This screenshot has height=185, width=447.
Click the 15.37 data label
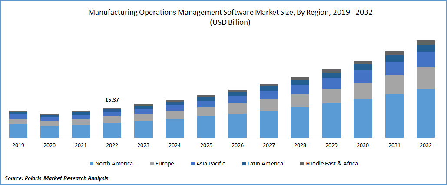pyautogui.click(x=112, y=100)
